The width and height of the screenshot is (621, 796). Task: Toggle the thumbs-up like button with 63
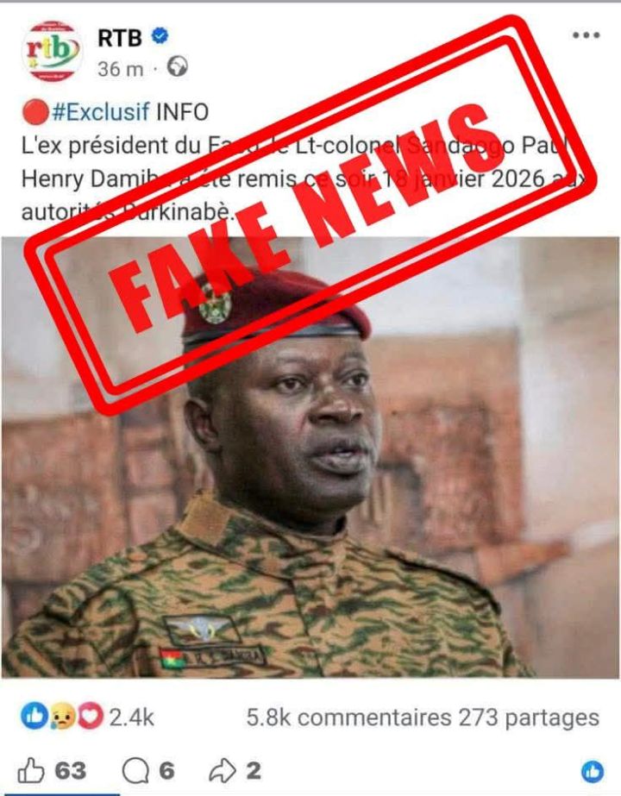tap(52, 771)
